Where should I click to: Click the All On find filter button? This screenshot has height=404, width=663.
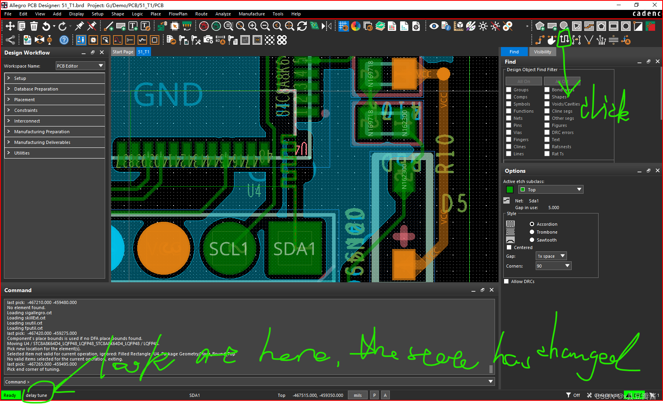click(524, 81)
